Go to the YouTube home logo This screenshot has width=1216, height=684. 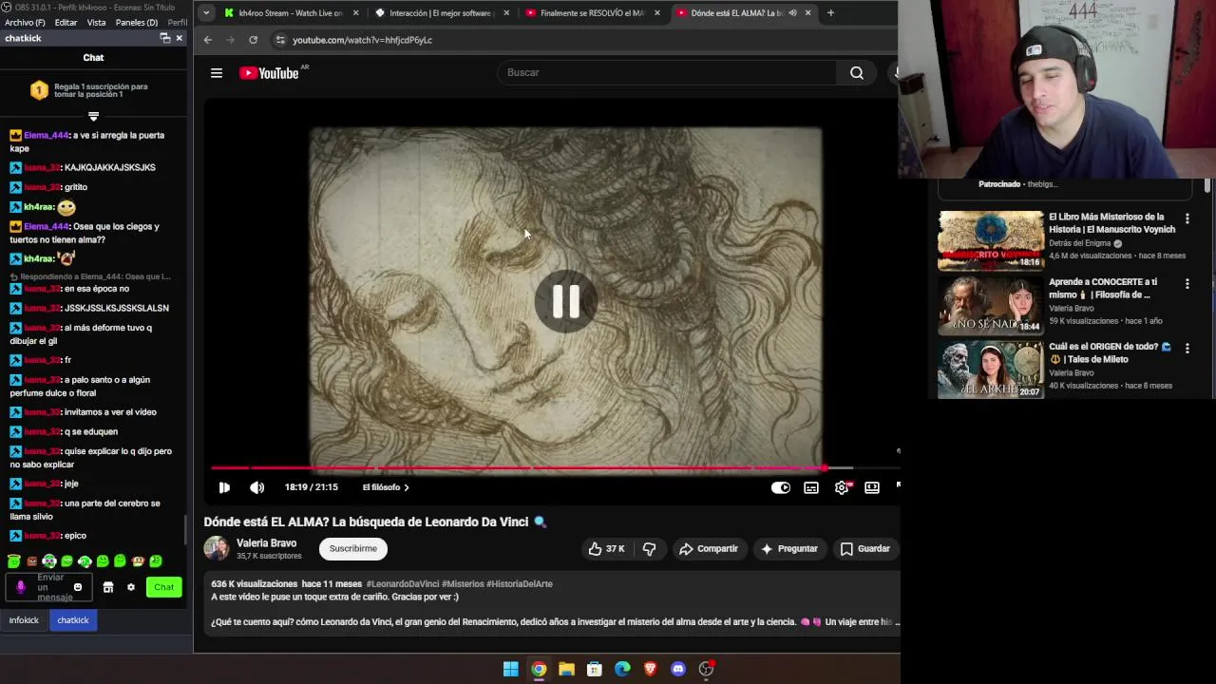270,73
